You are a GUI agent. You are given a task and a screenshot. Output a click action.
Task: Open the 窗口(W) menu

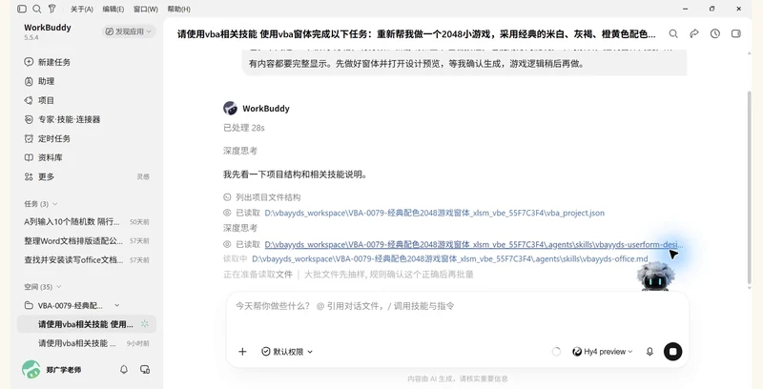point(146,10)
